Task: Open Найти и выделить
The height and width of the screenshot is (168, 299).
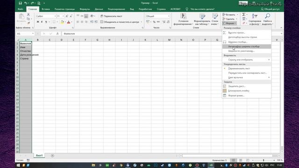Action: coord(268,19)
